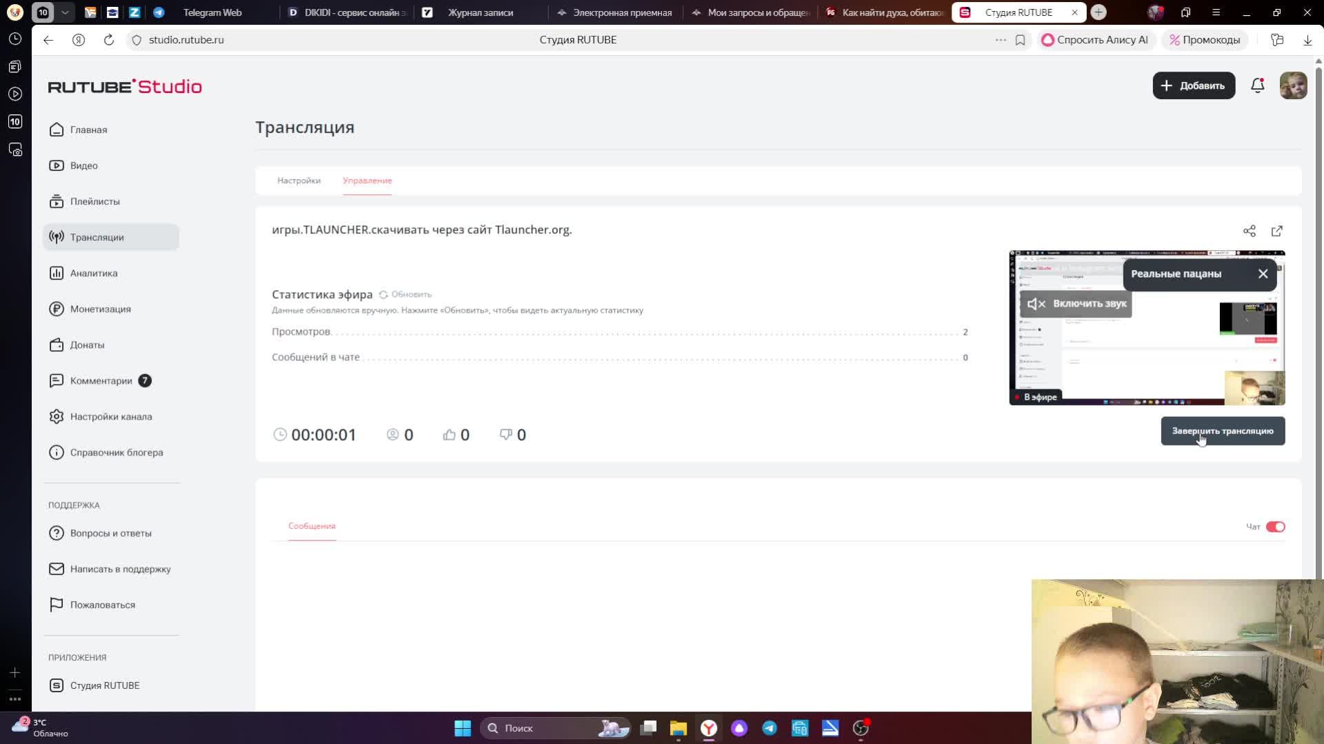This screenshot has height=744, width=1324.
Task: Open Настройки канала gear item
Action: 110,417
